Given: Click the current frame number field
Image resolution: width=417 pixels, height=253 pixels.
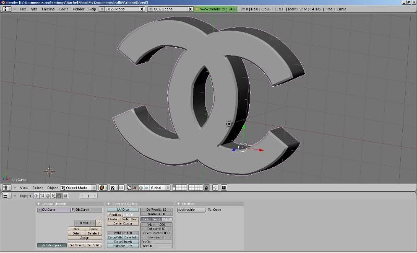Looking at the screenshot, I should coord(88,196).
